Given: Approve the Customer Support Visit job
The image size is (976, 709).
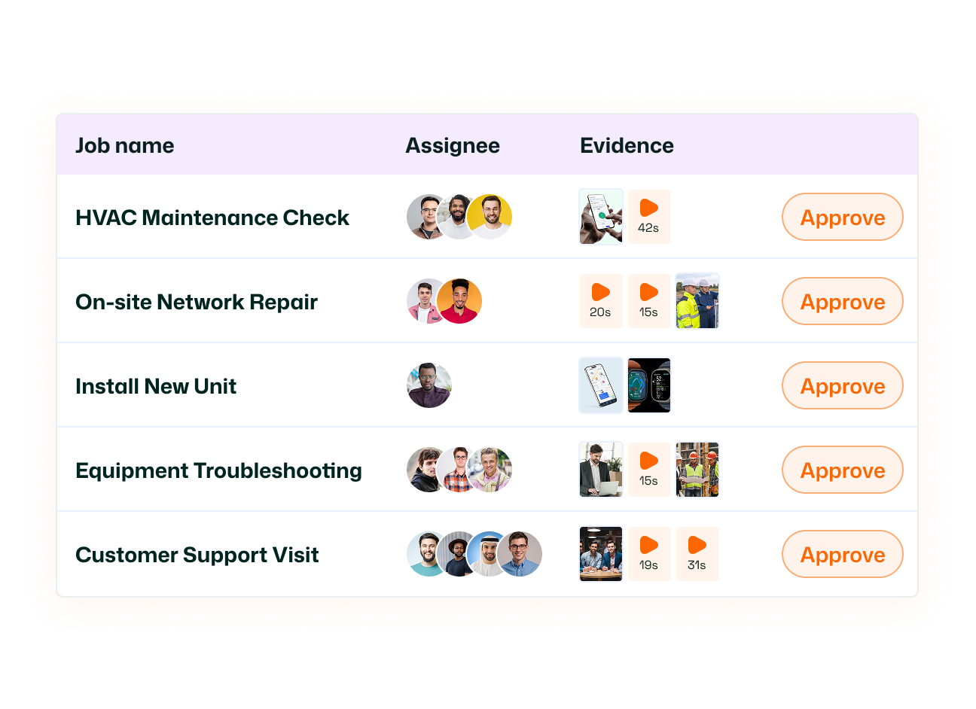Looking at the screenshot, I should tap(842, 554).
